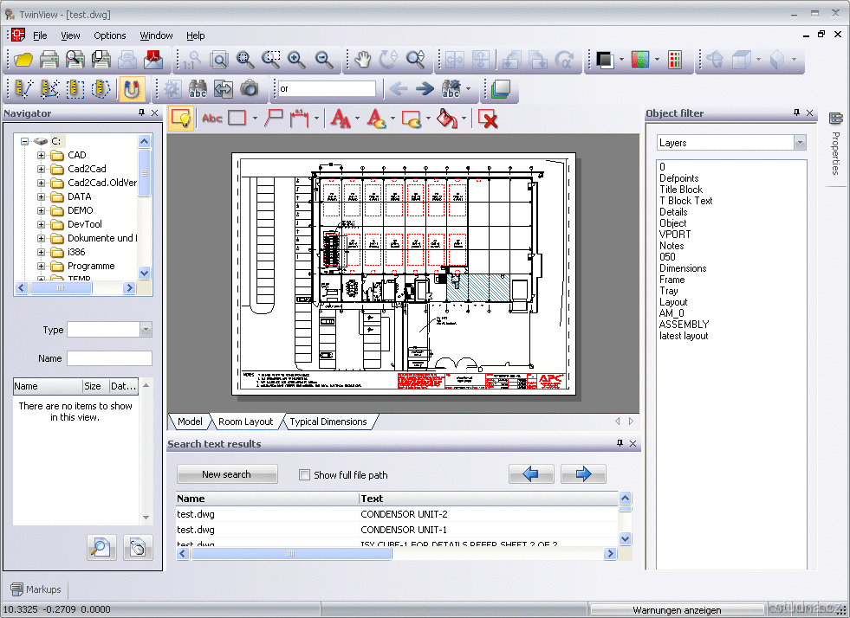Click the Name input field in Navigator

pyautogui.click(x=109, y=358)
